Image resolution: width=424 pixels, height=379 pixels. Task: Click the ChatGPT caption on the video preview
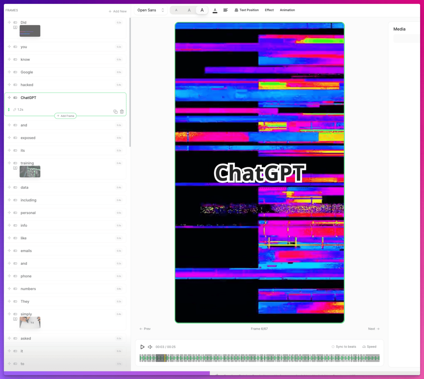point(260,173)
